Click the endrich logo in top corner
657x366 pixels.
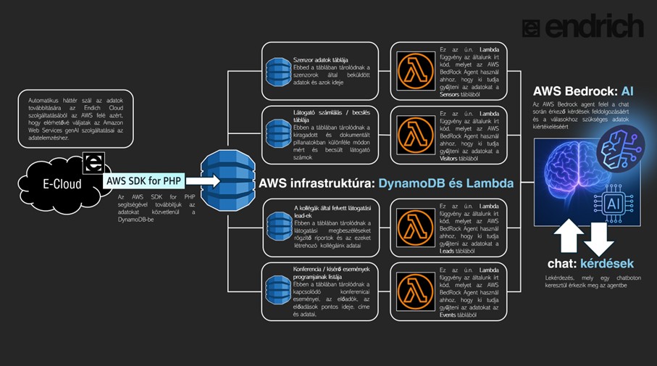(583, 26)
